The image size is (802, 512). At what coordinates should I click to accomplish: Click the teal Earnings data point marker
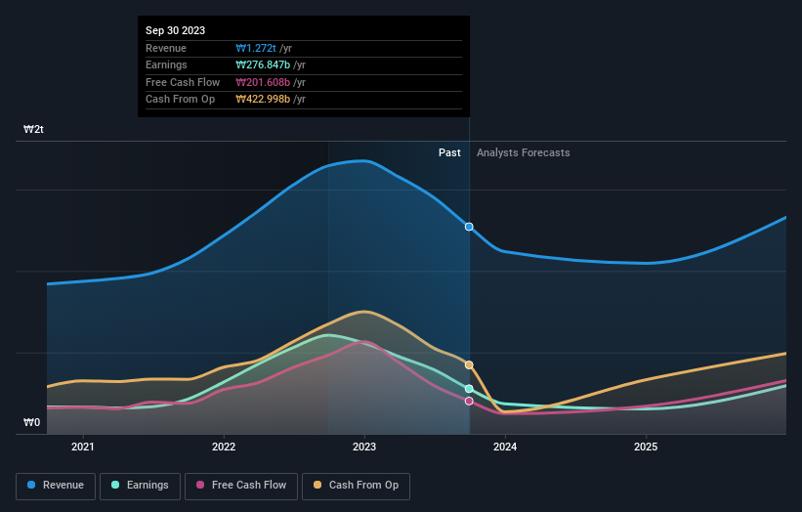coord(469,389)
